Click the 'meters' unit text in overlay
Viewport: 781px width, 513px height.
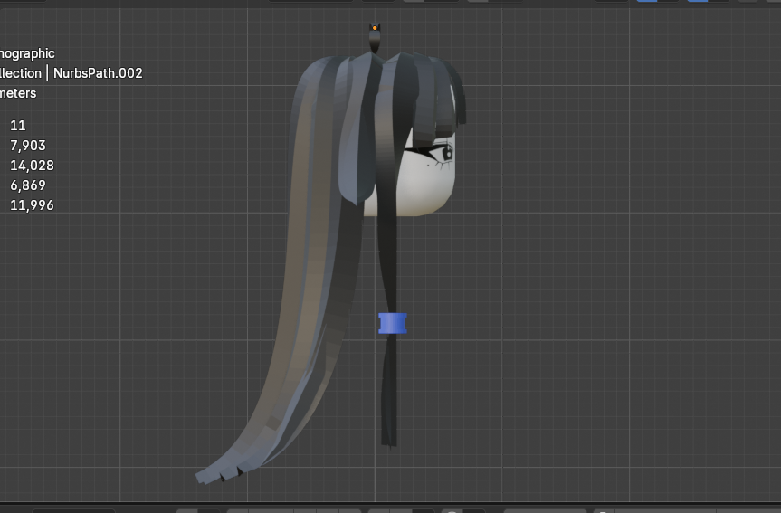(18, 93)
